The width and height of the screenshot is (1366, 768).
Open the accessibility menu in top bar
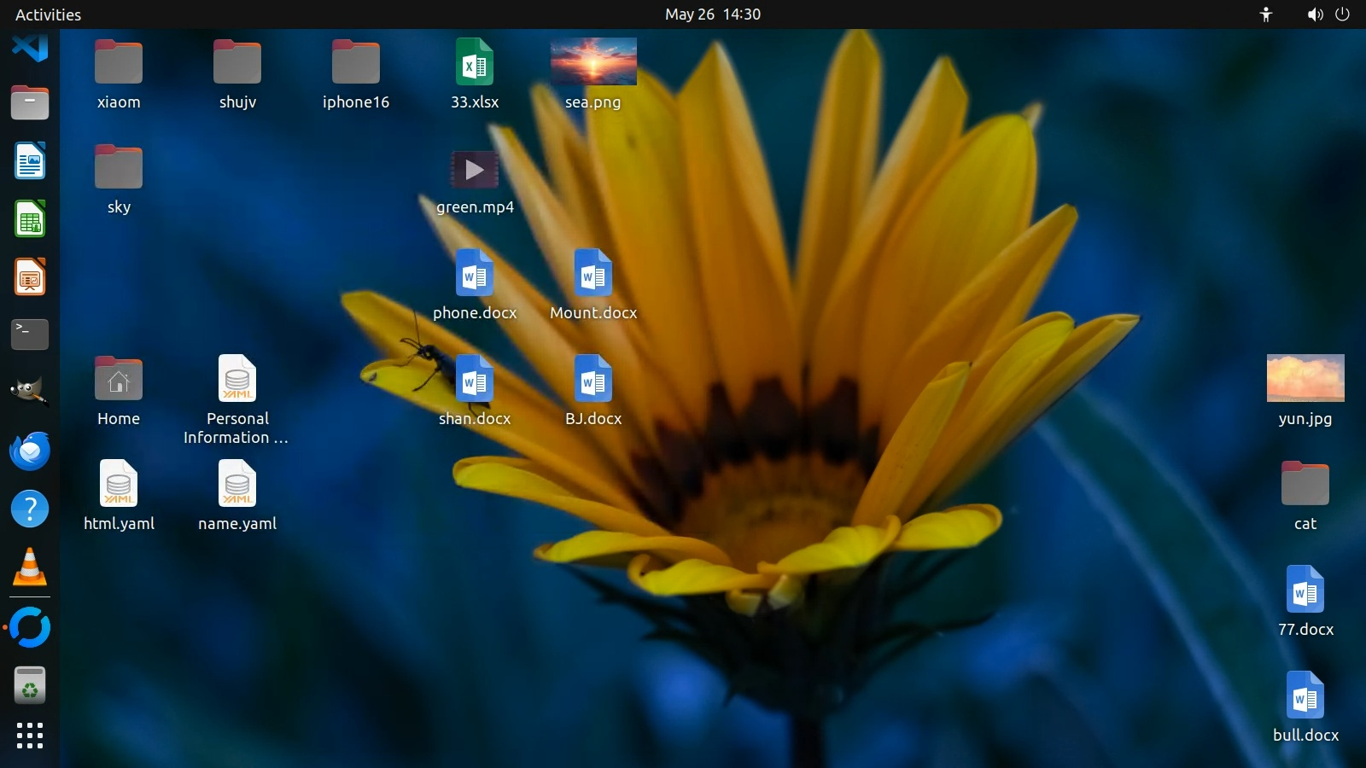pyautogui.click(x=1266, y=15)
